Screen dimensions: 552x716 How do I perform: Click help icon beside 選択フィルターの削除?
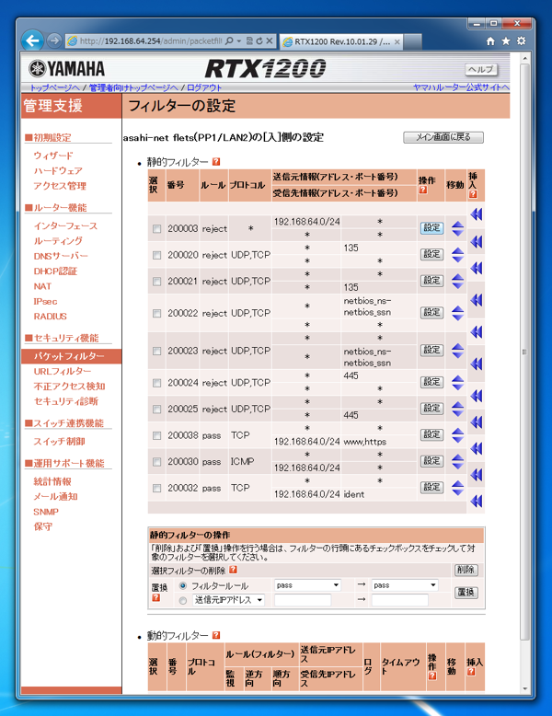233,570
